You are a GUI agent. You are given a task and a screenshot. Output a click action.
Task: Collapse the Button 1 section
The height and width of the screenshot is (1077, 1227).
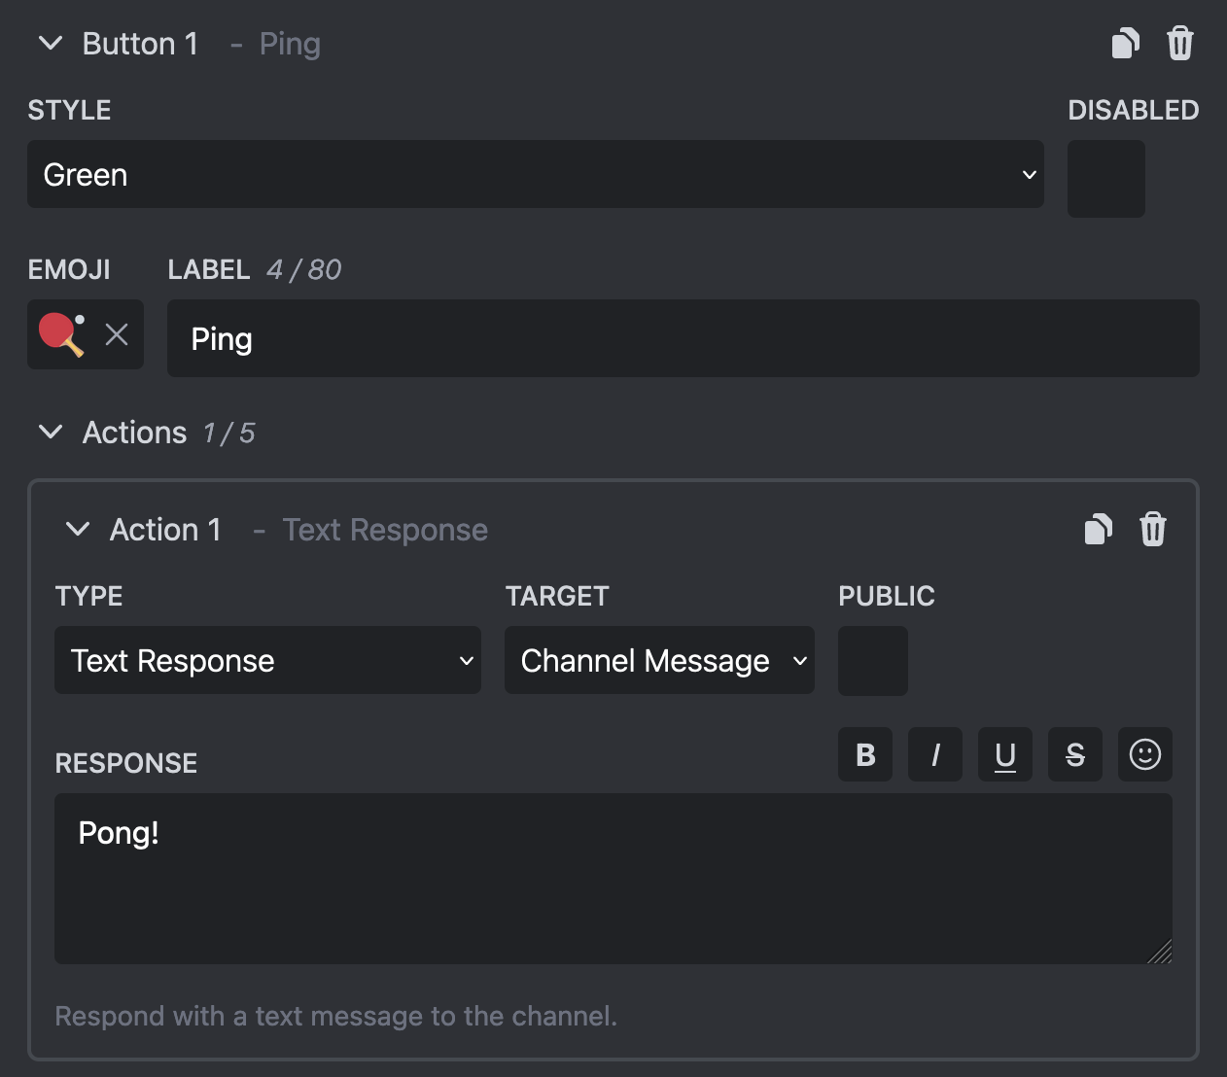pyautogui.click(x=51, y=43)
